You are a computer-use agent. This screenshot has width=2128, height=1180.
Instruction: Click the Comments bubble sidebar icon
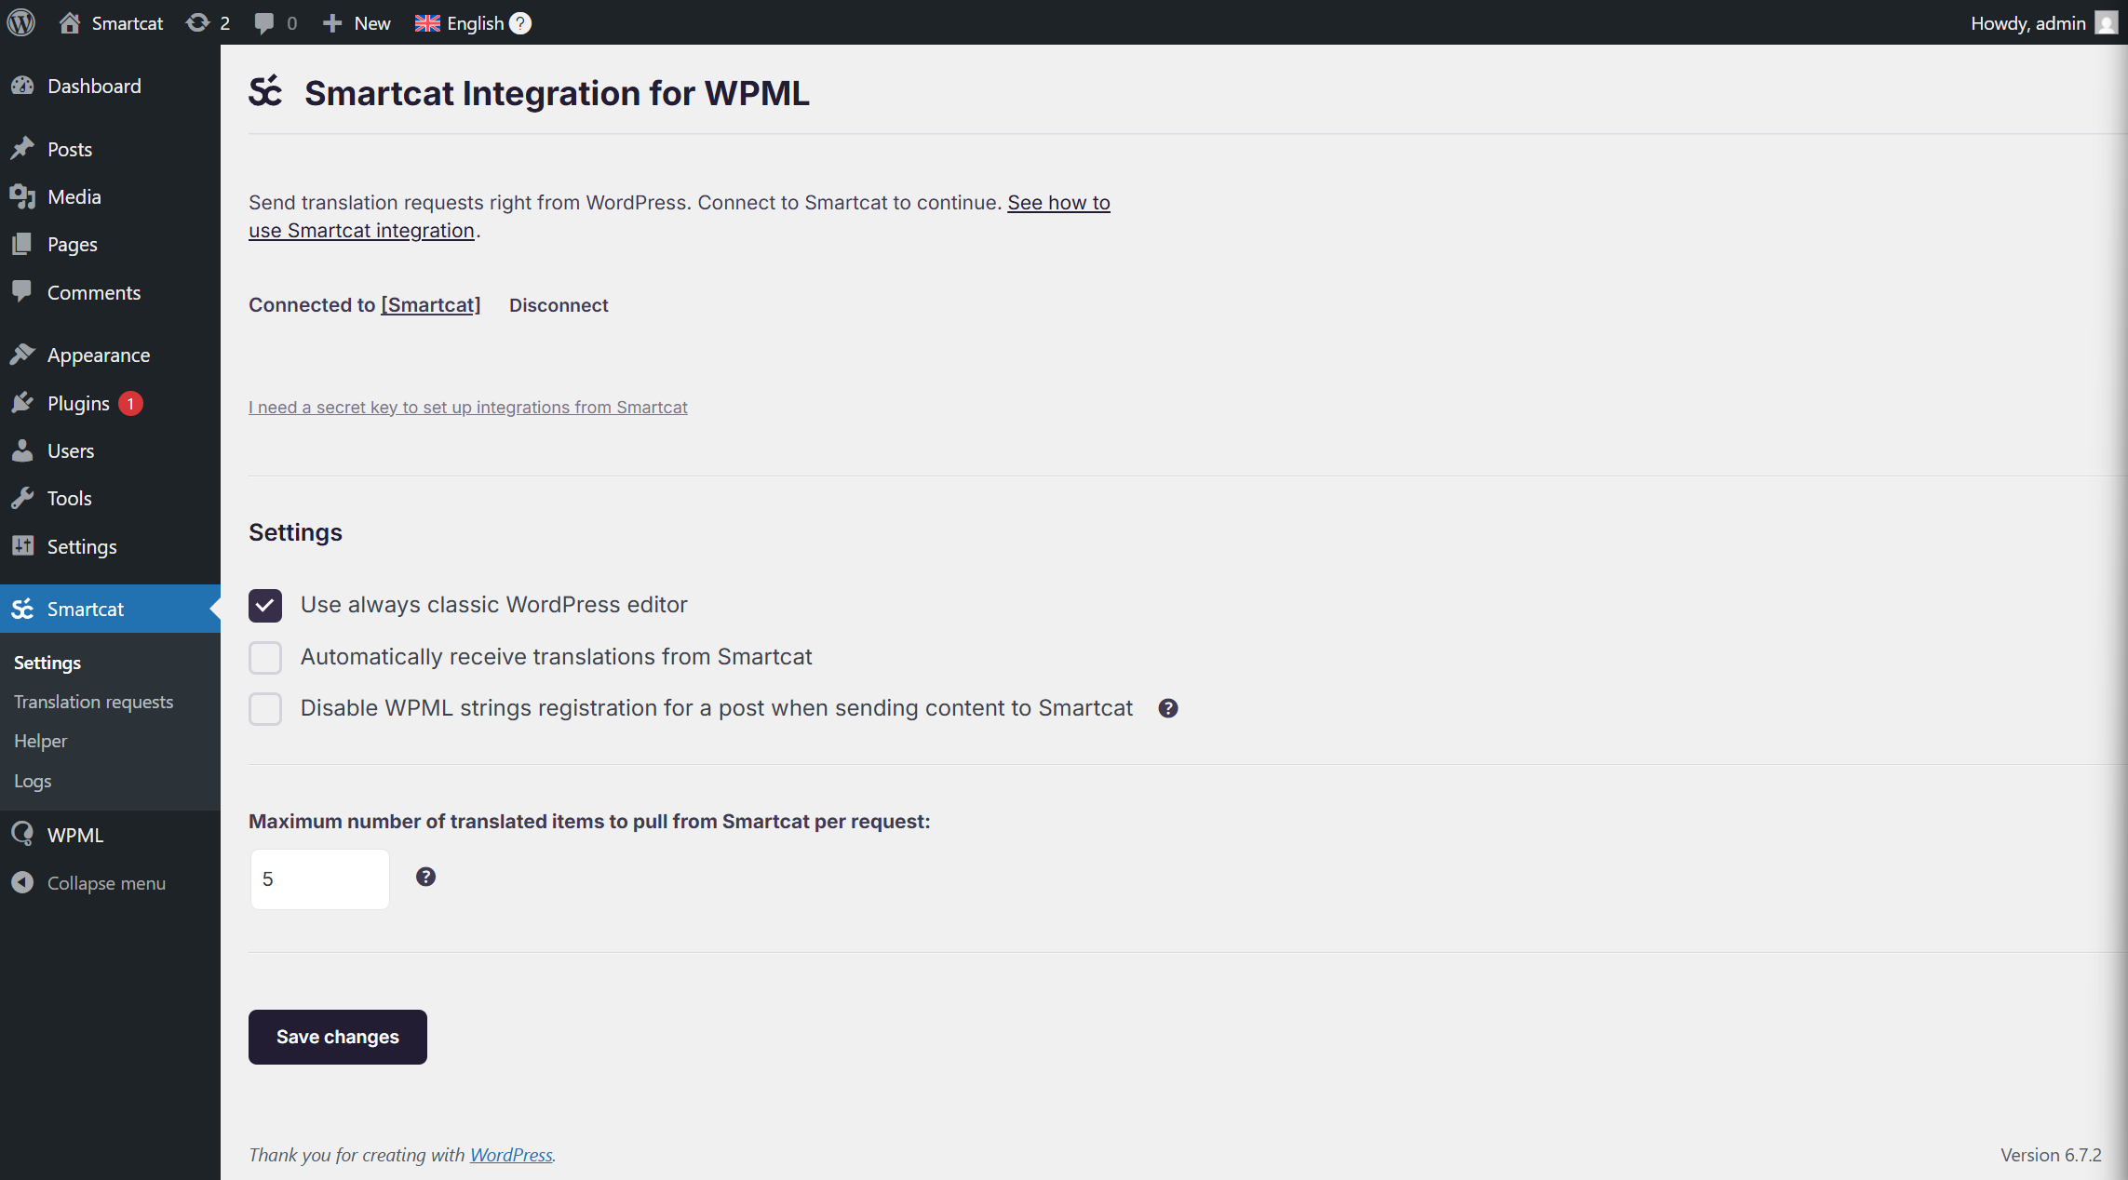click(x=23, y=292)
